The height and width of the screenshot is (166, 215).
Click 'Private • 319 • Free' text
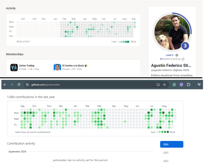72,69
